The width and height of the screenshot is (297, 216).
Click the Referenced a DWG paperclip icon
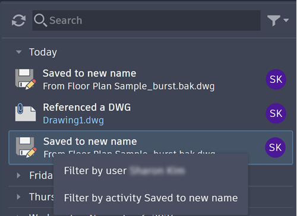click(x=26, y=113)
